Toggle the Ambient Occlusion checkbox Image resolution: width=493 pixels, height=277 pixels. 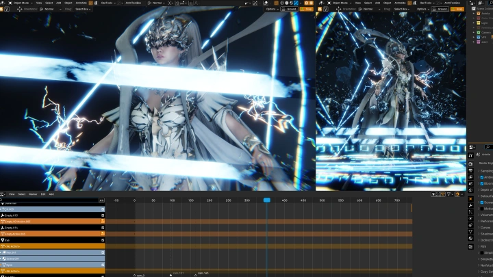coord(481,177)
